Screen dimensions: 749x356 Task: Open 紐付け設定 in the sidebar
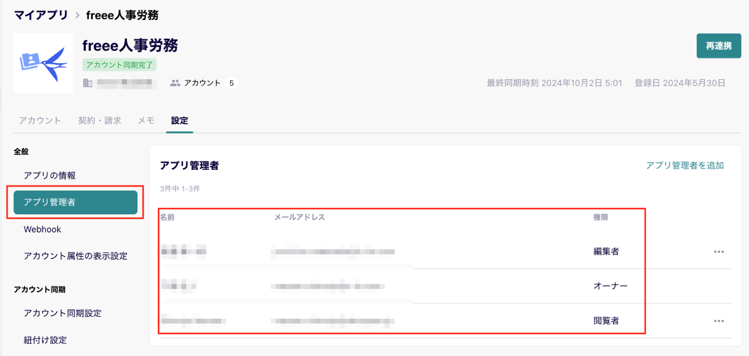[x=45, y=341]
